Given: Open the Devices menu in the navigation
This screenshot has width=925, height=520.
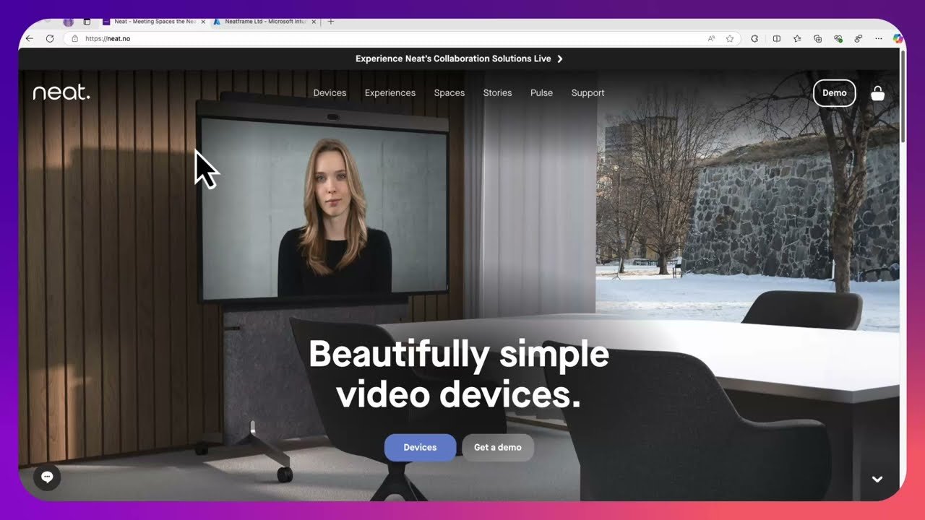Looking at the screenshot, I should click(x=330, y=92).
